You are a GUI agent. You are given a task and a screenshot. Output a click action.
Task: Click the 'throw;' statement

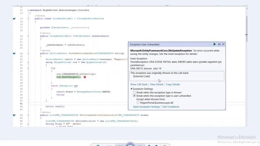(x=60, y=94)
